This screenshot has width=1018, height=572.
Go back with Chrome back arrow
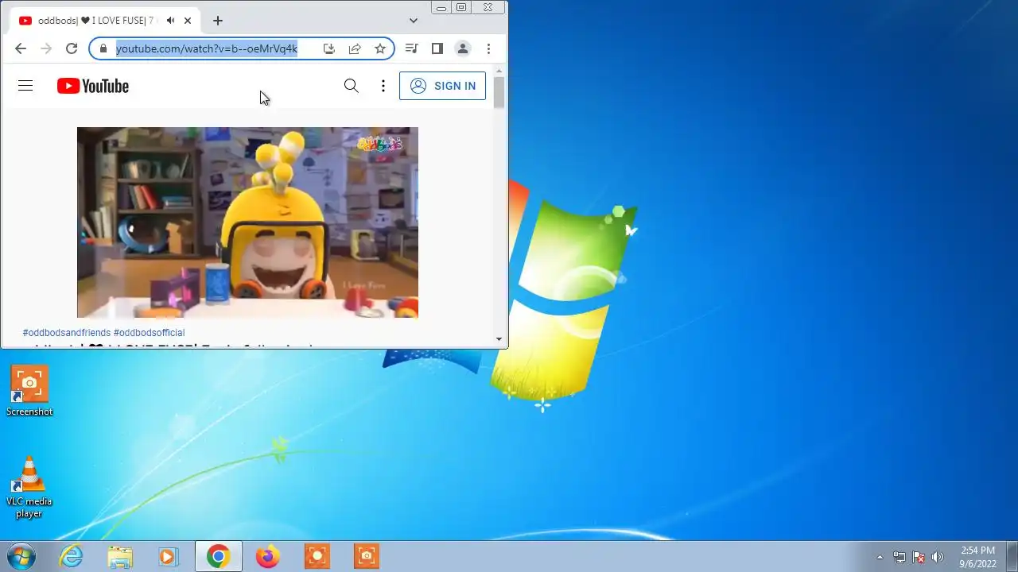tap(21, 48)
